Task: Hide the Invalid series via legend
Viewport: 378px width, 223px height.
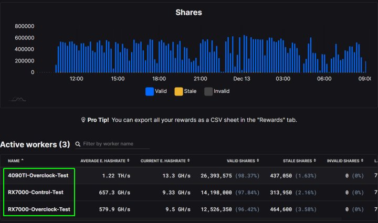Action: 216,91
